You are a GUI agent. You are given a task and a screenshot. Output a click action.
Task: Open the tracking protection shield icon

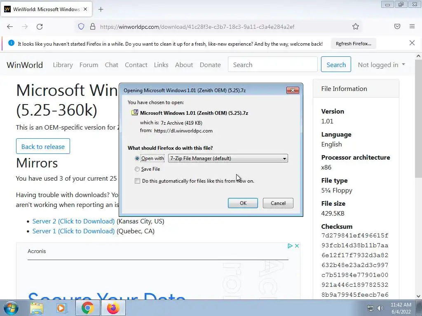click(x=81, y=27)
